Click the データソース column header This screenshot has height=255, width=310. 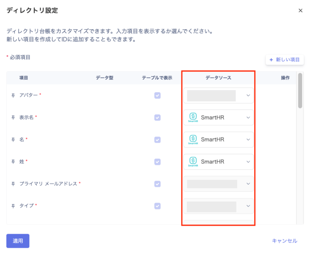pyautogui.click(x=218, y=78)
